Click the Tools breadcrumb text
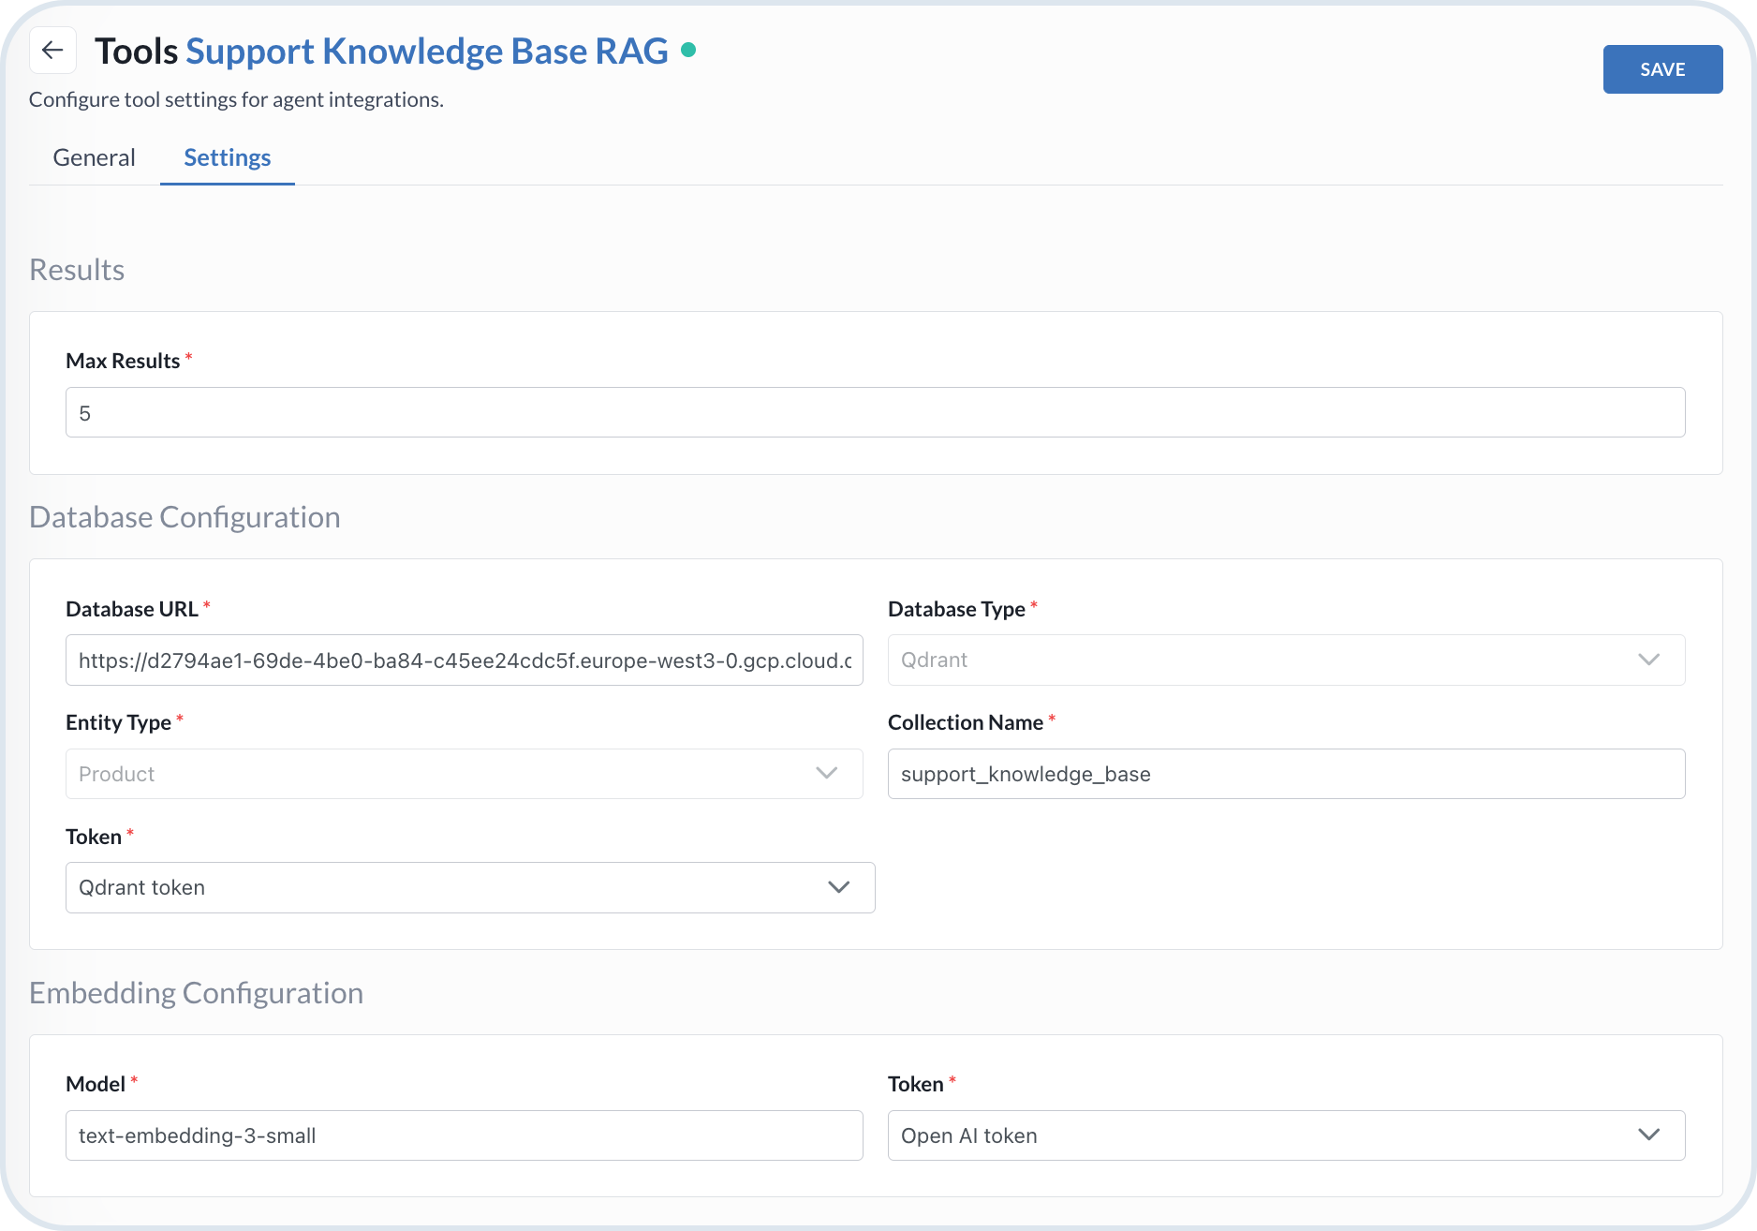 click(136, 52)
